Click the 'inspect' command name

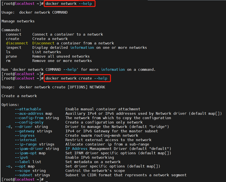(x=14, y=48)
